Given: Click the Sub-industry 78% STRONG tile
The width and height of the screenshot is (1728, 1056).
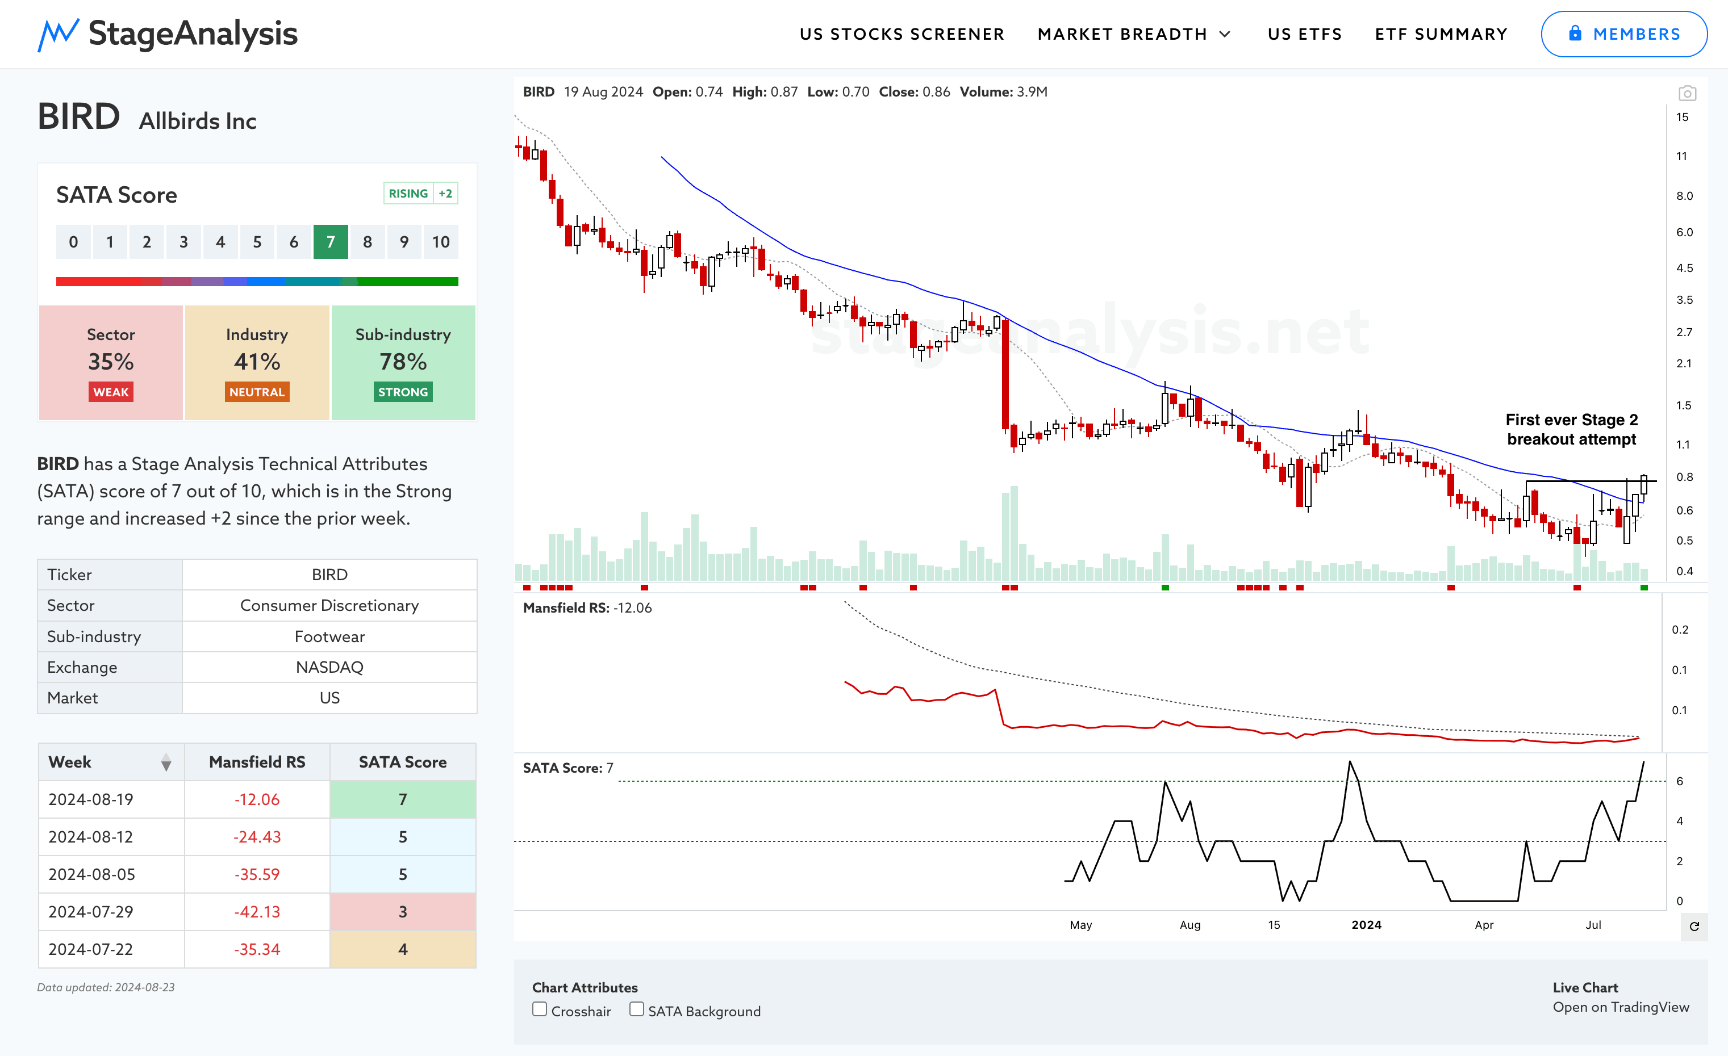Looking at the screenshot, I should click(403, 362).
